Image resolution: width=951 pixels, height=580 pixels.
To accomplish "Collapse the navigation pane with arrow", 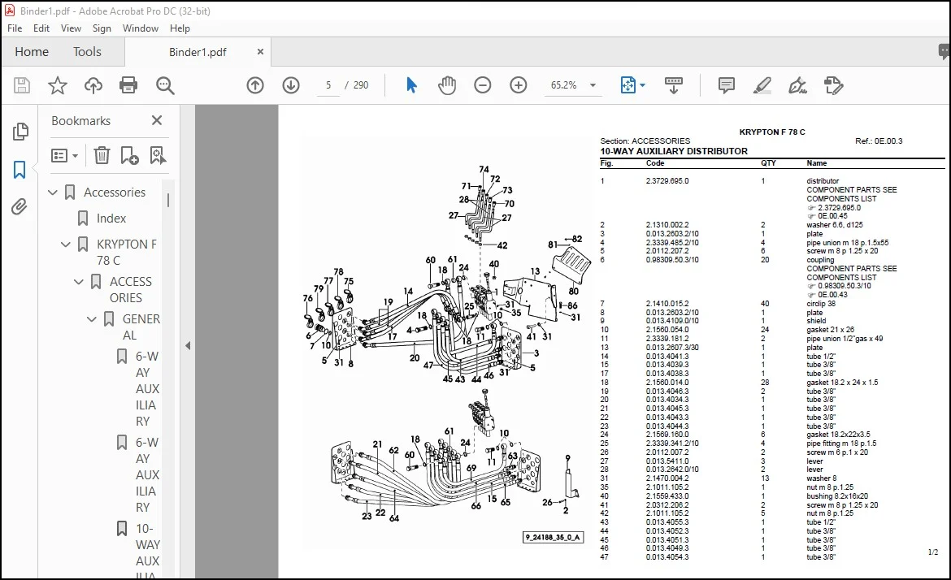I will coord(188,345).
